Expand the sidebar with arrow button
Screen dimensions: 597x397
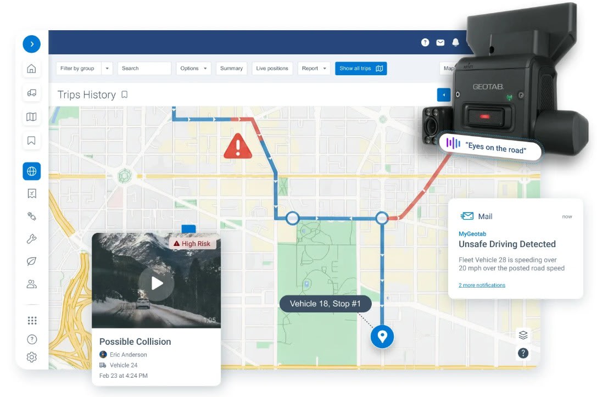[31, 44]
